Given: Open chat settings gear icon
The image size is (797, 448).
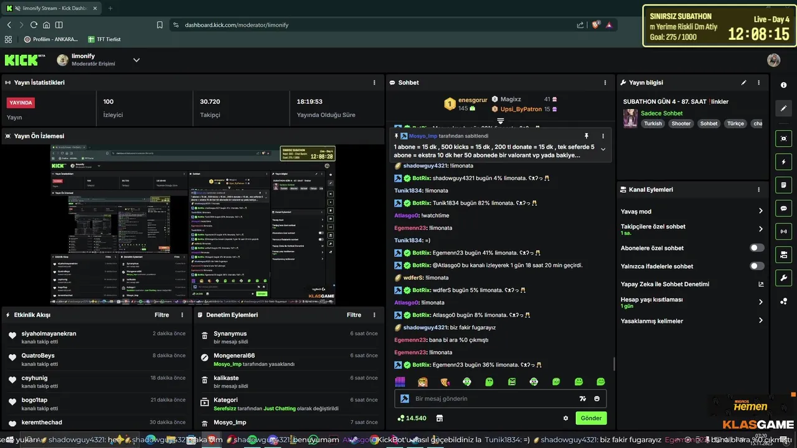Looking at the screenshot, I should point(565,419).
